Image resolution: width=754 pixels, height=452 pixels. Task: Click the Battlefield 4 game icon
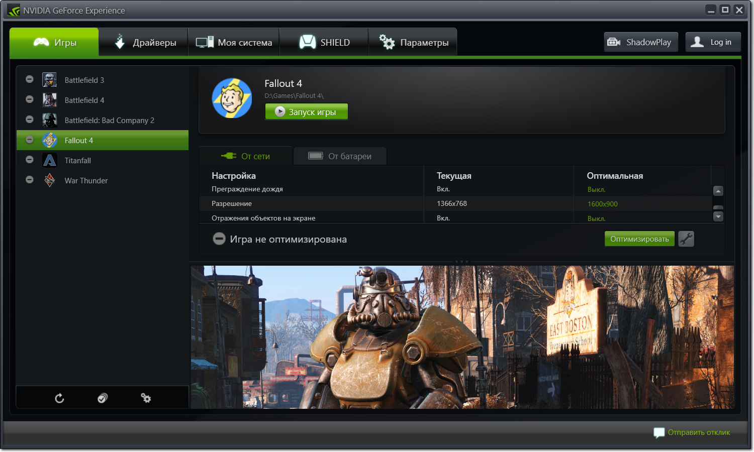tap(50, 100)
